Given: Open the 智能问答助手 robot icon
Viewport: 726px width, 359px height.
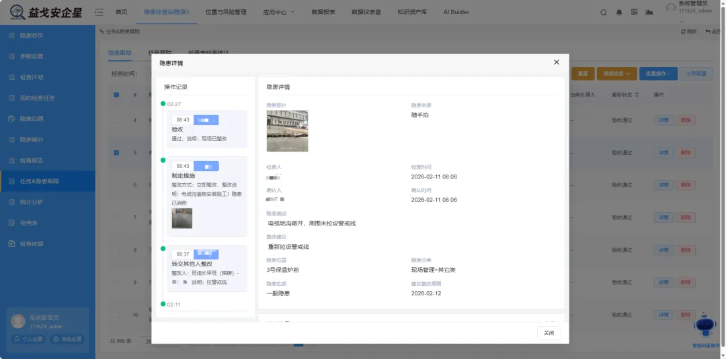Looking at the screenshot, I should pyautogui.click(x=704, y=325).
